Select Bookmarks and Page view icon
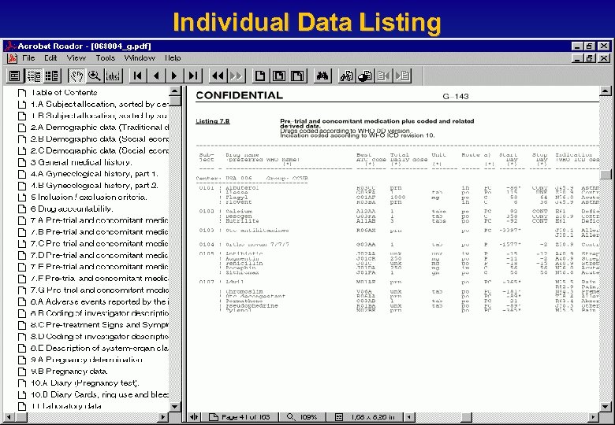The image size is (615, 425). (34, 76)
